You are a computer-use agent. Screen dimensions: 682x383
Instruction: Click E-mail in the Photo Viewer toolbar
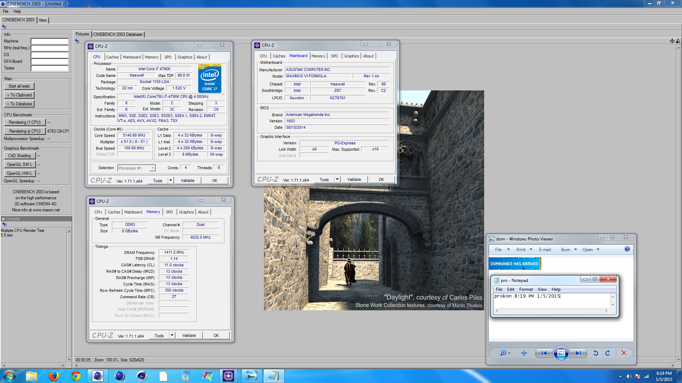(x=545, y=250)
